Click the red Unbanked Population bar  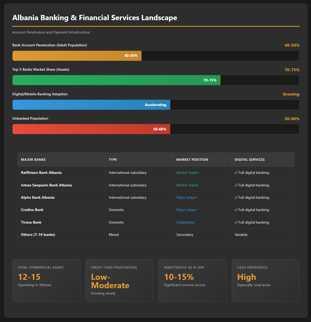91,129
